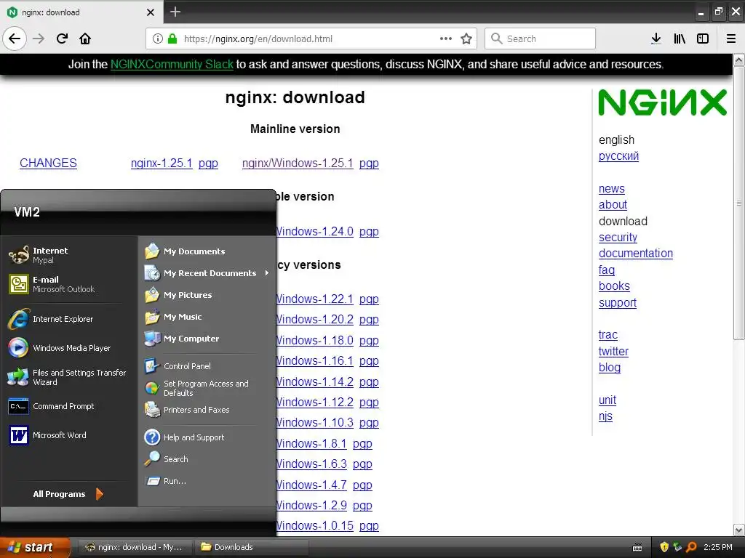
Task: Launch Internet Explorer from Start menu
Action: tap(69, 319)
